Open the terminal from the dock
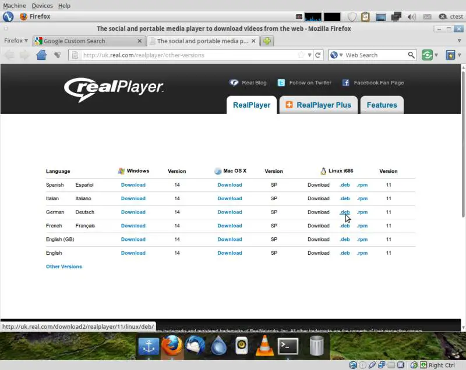Screen dimensions: 466x370 [x=288, y=346]
